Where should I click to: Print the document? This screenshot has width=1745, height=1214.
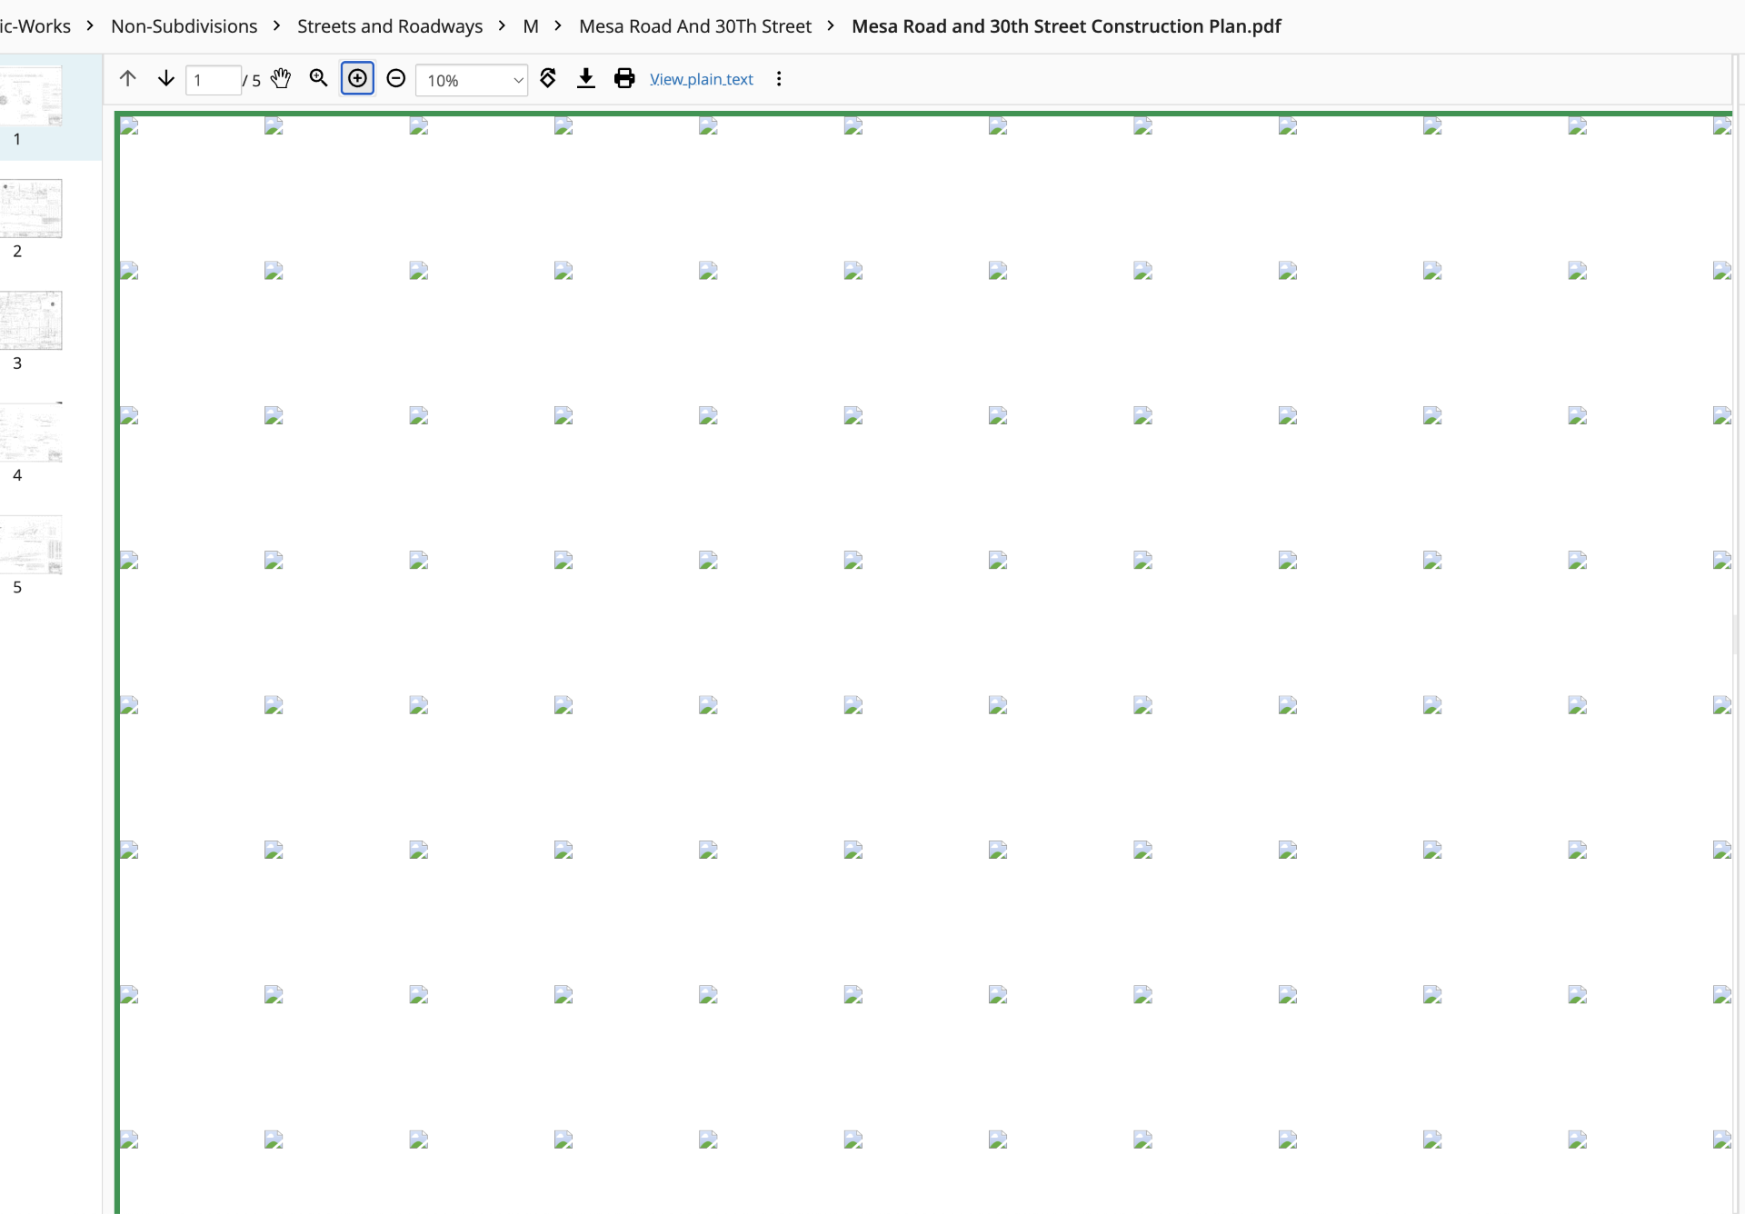624,79
